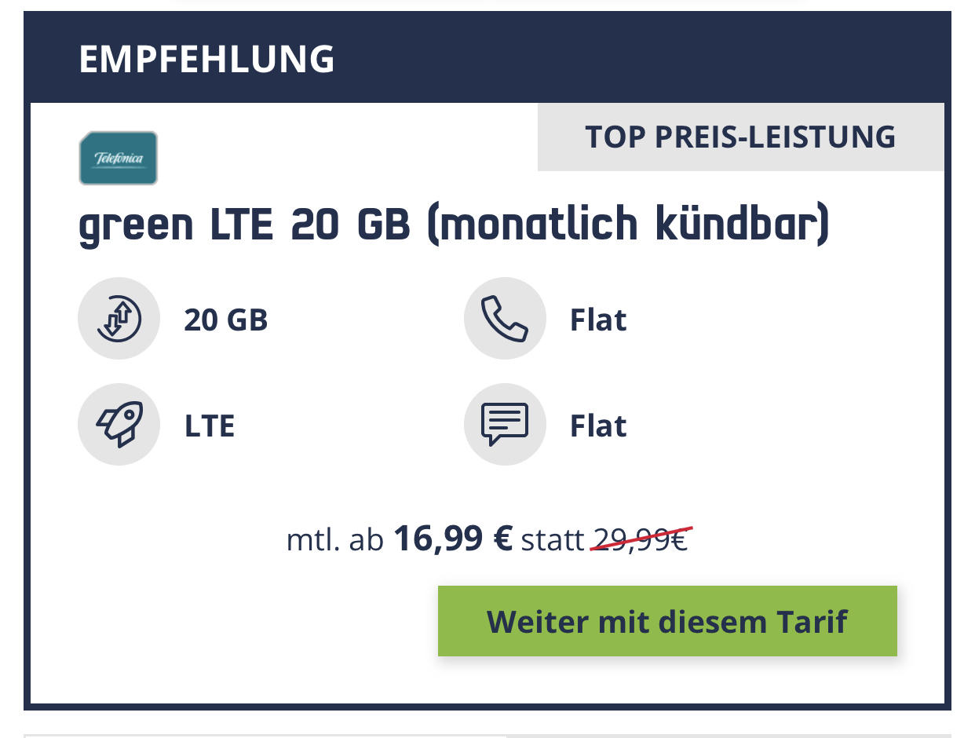
Task: Click the 'LTE' speed label
Action: (x=210, y=426)
